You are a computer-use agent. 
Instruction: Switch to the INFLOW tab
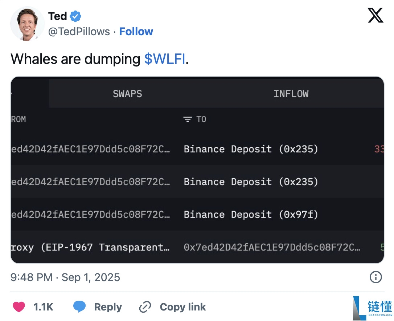tap(291, 94)
